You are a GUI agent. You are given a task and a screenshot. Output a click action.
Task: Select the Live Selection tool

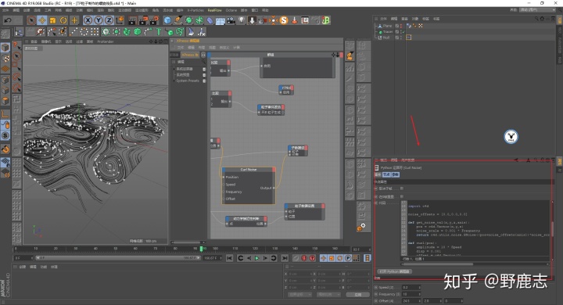click(31, 20)
